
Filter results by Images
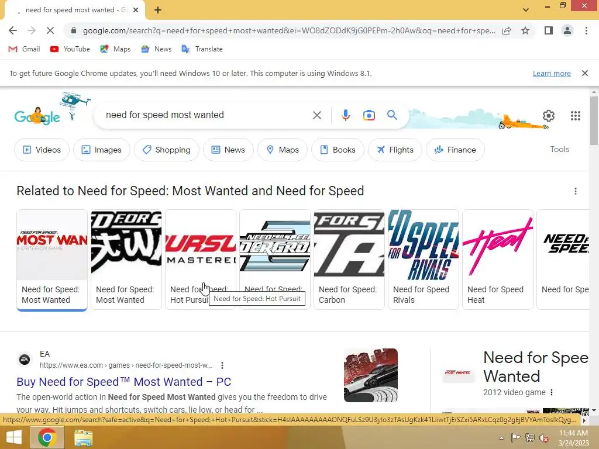(102, 150)
